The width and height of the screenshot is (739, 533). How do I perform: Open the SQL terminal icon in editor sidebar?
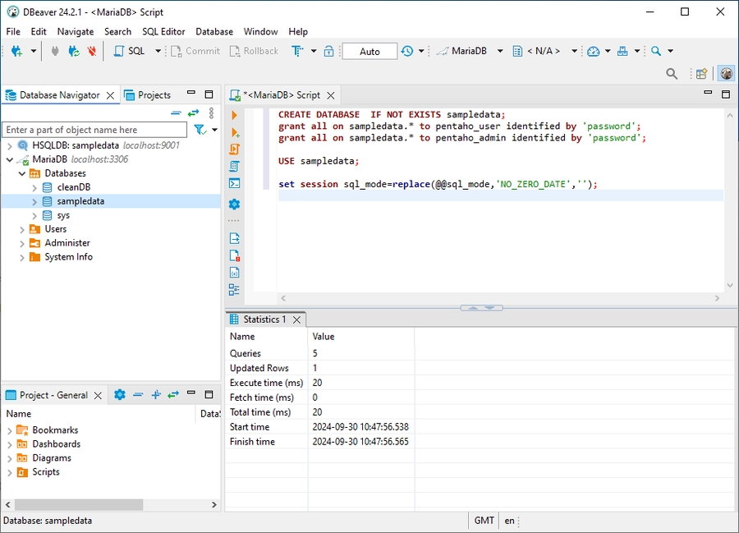click(234, 183)
